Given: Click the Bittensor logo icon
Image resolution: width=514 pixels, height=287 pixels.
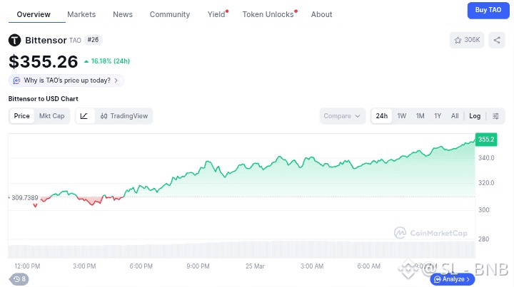Looking at the screenshot, I should (14, 40).
